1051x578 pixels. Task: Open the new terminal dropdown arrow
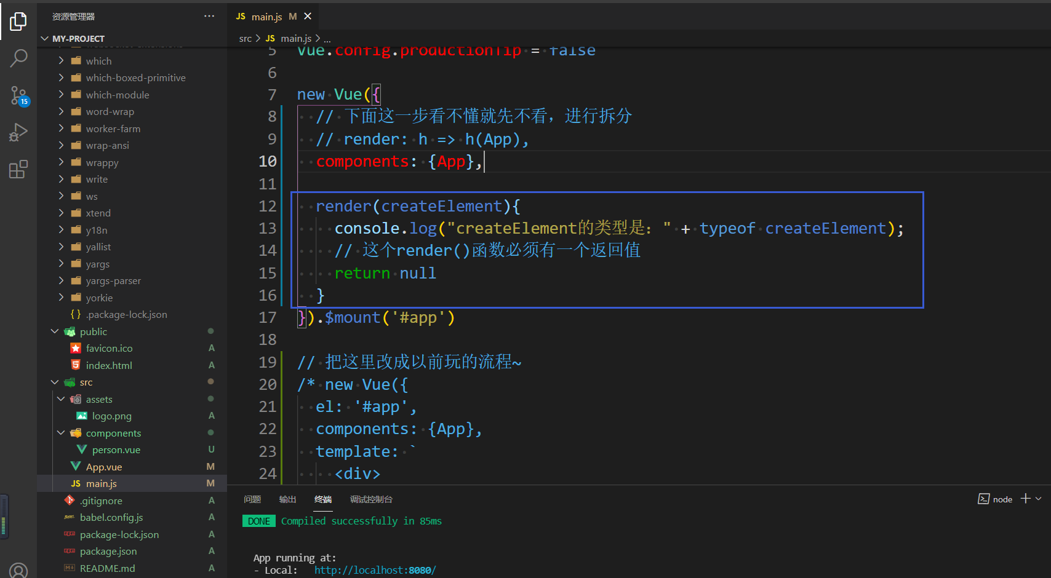[1039, 499]
